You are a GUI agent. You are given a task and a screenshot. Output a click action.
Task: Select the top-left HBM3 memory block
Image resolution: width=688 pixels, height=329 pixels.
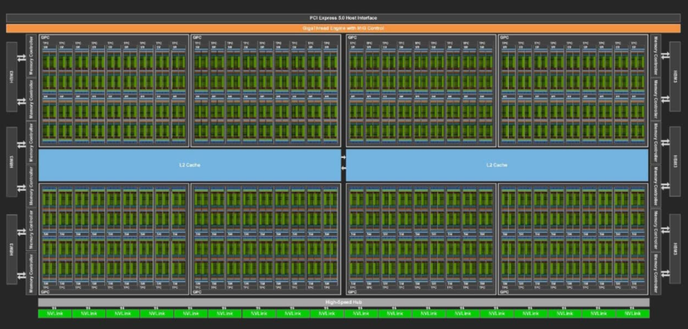[12, 77]
